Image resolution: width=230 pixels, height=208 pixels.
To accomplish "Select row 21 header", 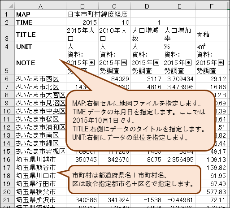I will (x=7, y=200).
